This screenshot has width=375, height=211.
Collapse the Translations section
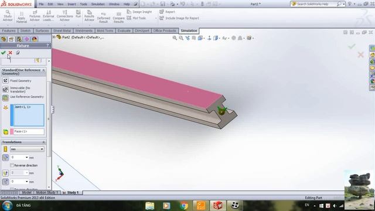coord(43,142)
